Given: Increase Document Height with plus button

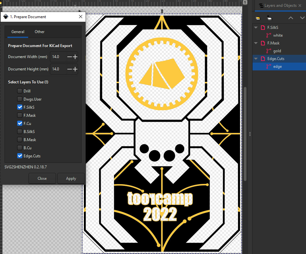Looking at the screenshot, I should click(x=75, y=69).
